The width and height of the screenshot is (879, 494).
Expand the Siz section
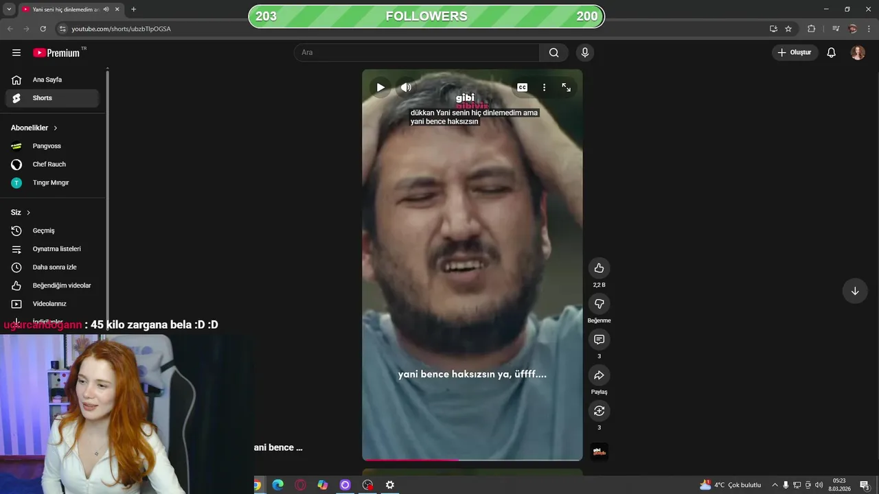click(x=21, y=213)
